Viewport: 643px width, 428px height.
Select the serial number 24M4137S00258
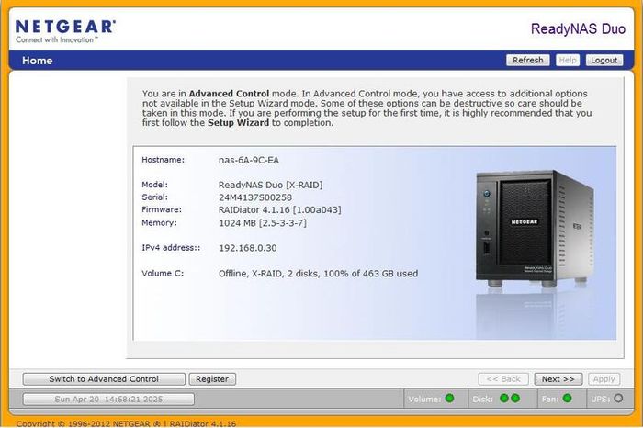(255, 197)
